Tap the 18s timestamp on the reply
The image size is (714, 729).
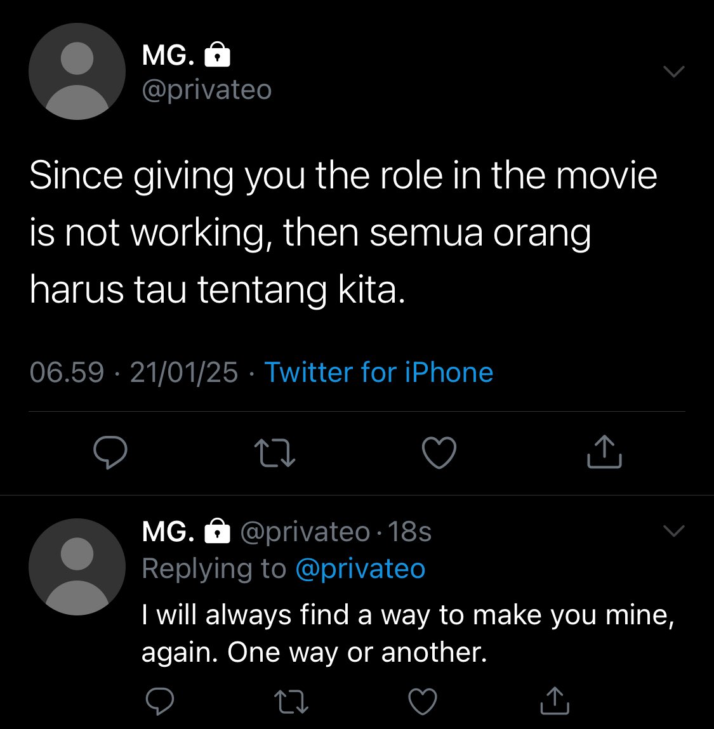coord(409,532)
